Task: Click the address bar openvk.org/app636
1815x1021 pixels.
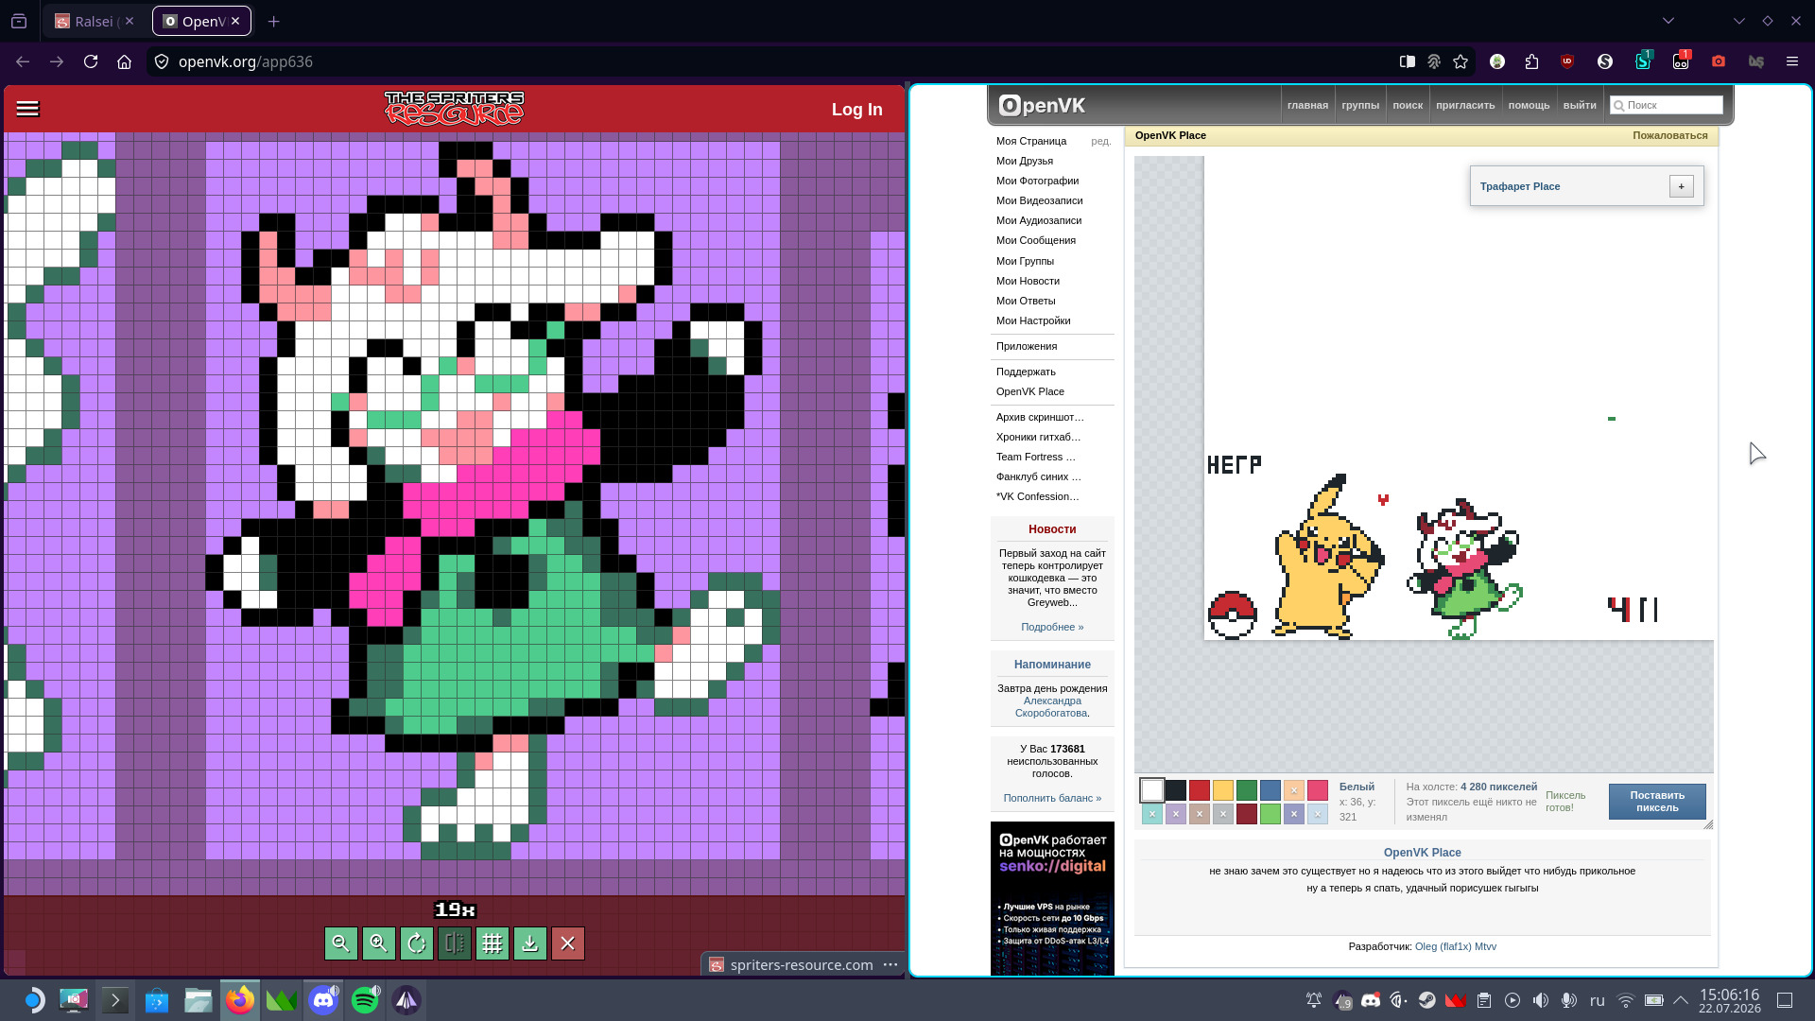Action: 246,61
